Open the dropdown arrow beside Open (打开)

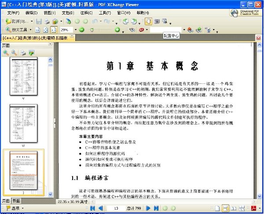(x=32, y=22)
